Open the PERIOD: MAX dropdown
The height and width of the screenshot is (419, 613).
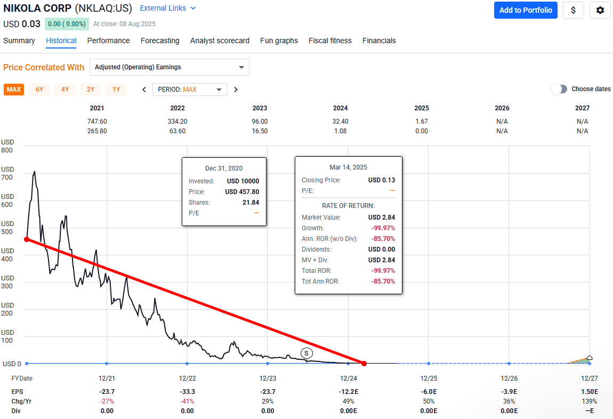coord(189,90)
